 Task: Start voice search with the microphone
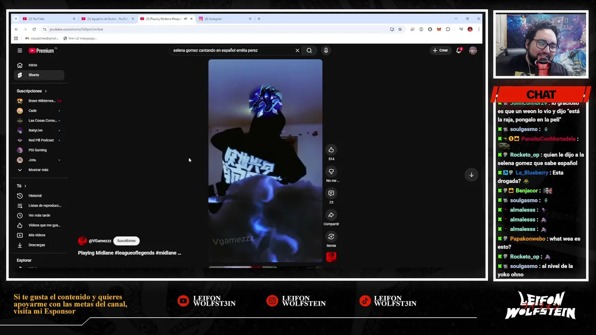coord(326,50)
